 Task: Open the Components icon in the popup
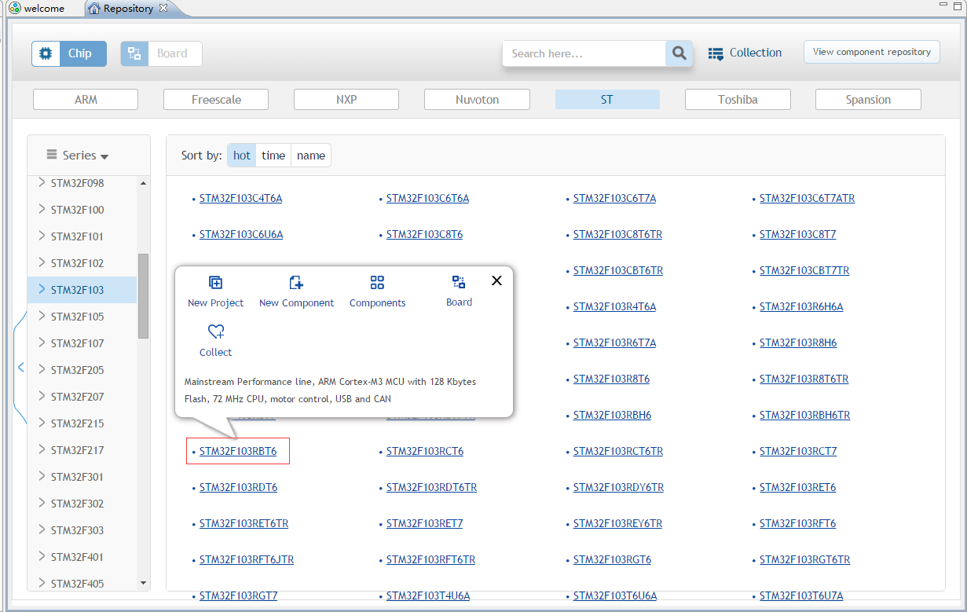pos(377,283)
